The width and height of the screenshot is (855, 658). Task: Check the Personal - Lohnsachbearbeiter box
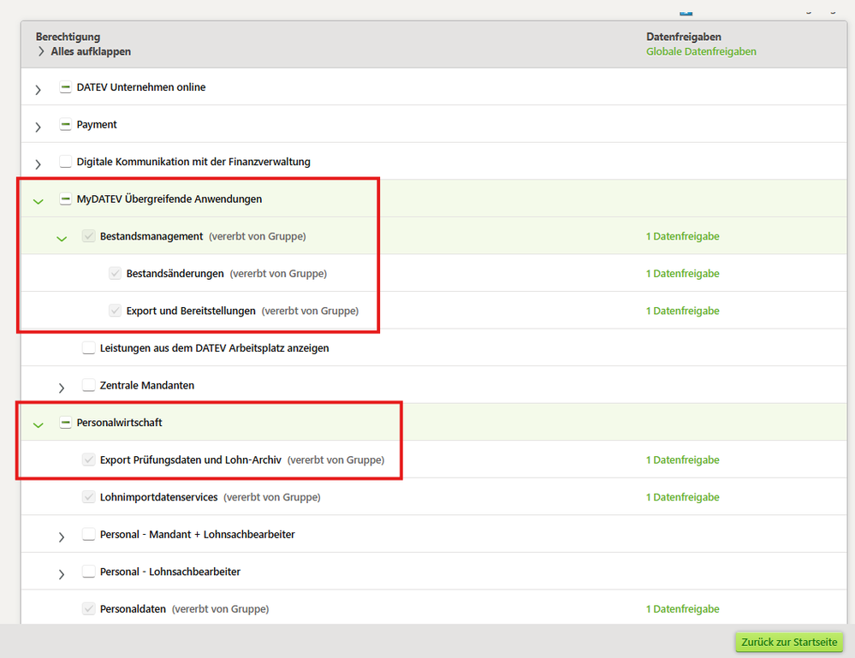[88, 572]
